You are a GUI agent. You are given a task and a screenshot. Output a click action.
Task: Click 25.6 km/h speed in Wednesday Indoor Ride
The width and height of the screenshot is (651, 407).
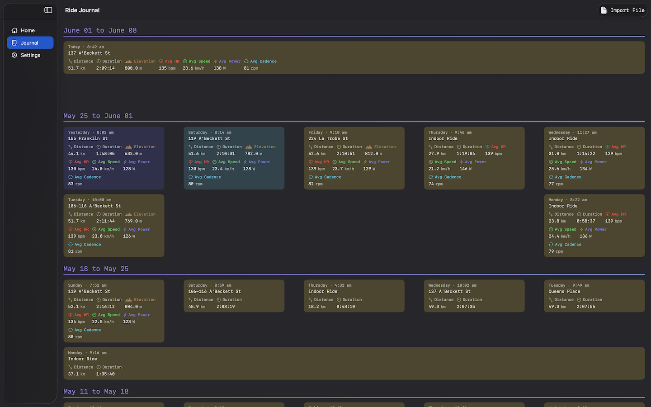click(x=560, y=169)
